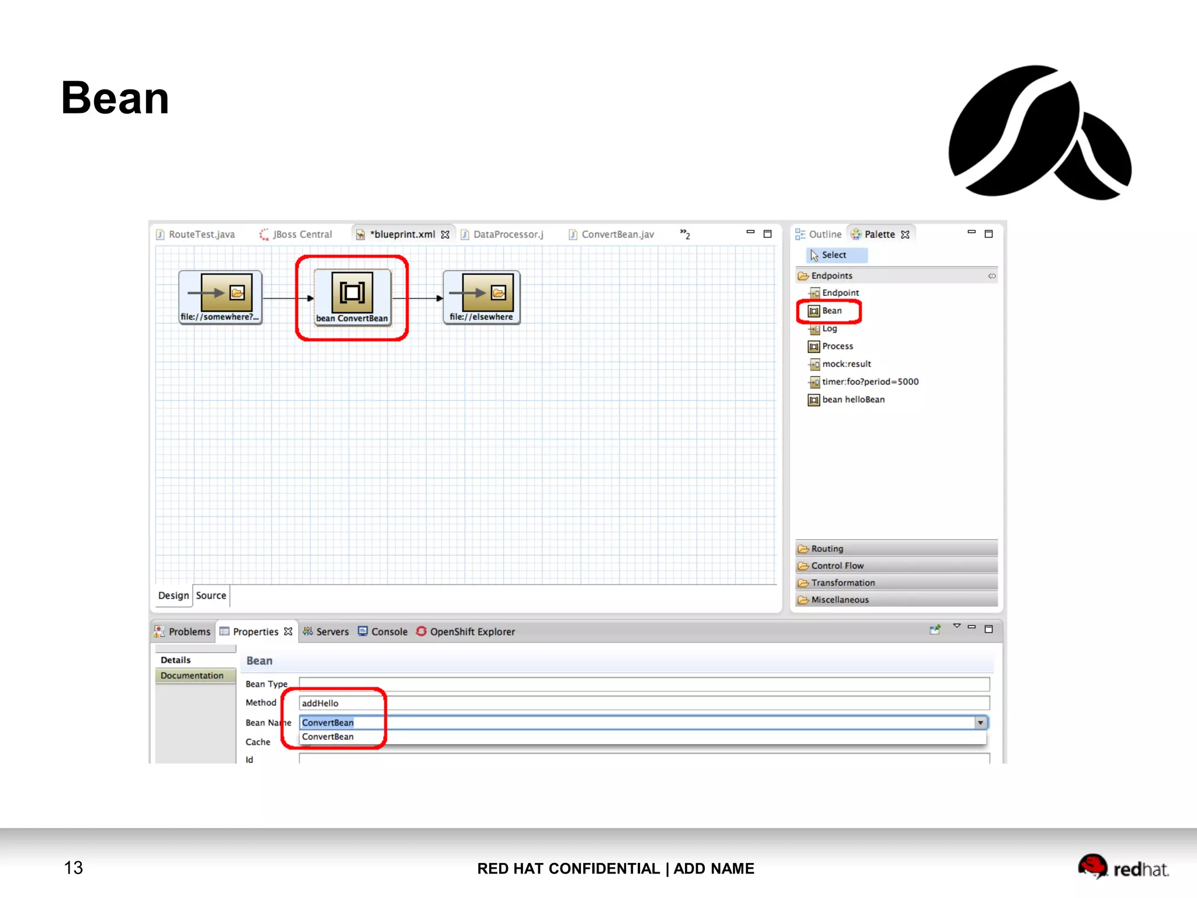1197x898 pixels.
Task: Open the Console view tab
Action: [x=383, y=631]
